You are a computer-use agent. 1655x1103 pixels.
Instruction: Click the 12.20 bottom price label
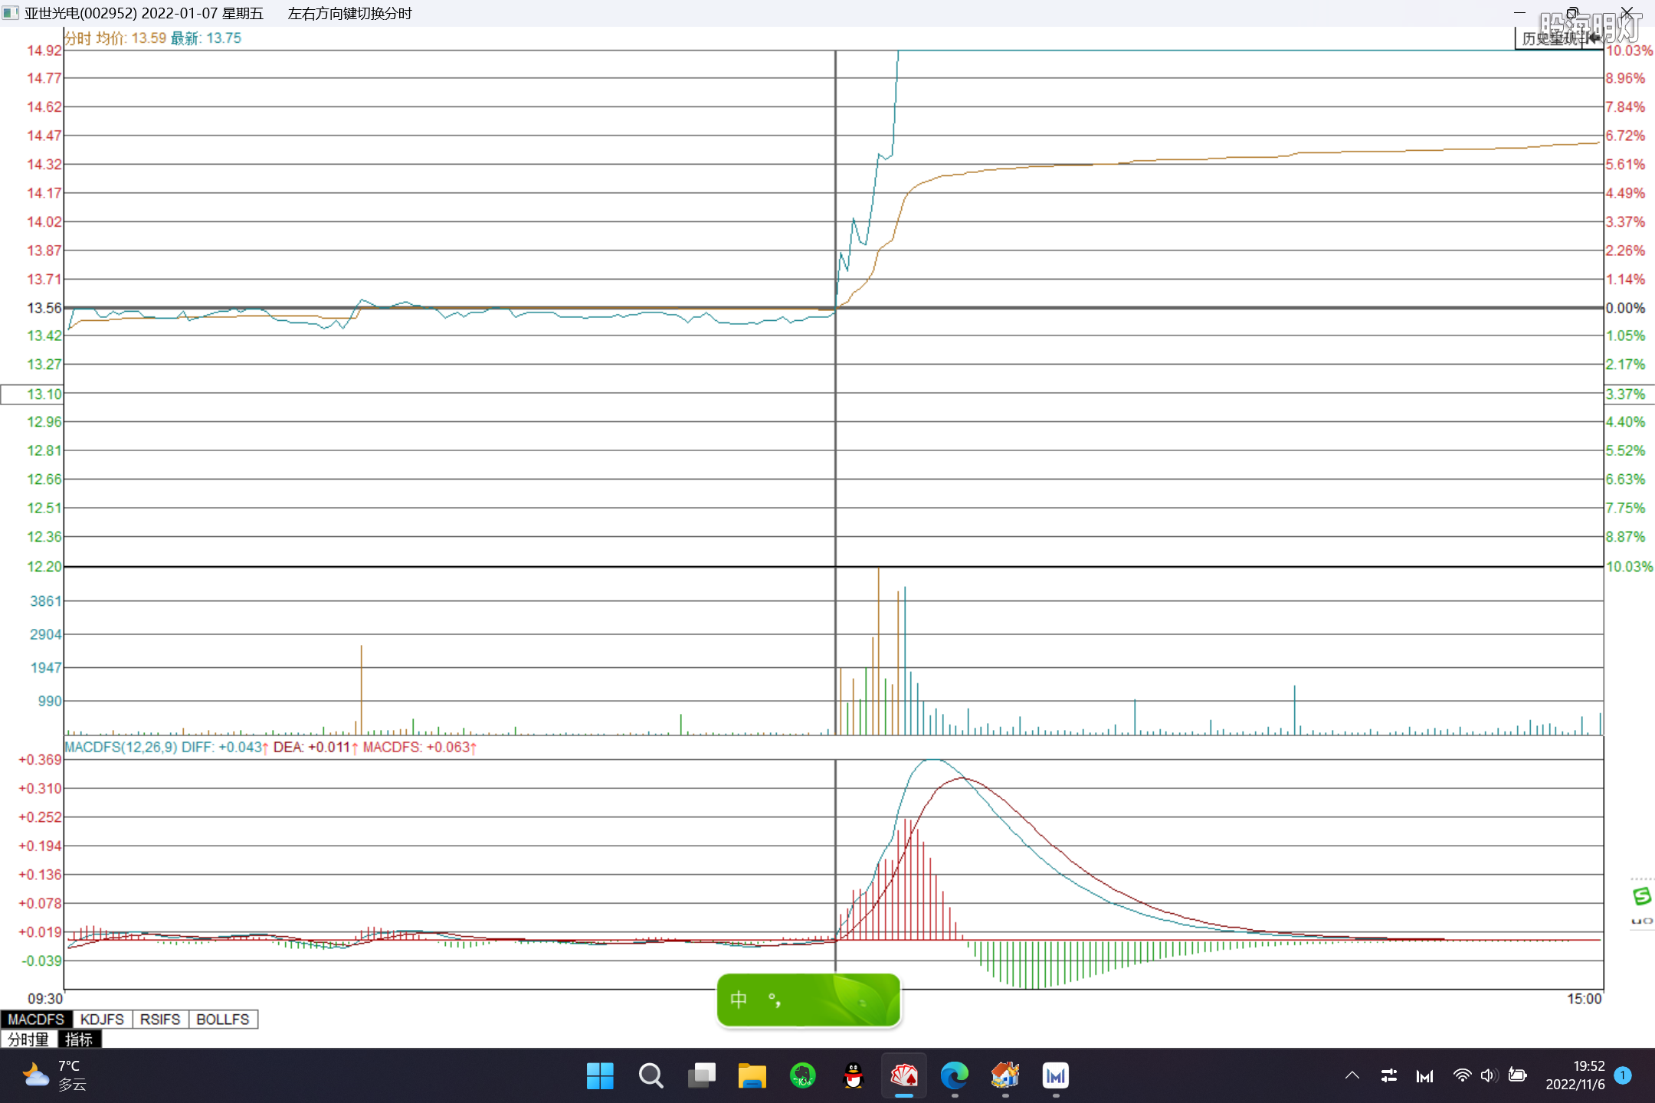click(x=44, y=566)
